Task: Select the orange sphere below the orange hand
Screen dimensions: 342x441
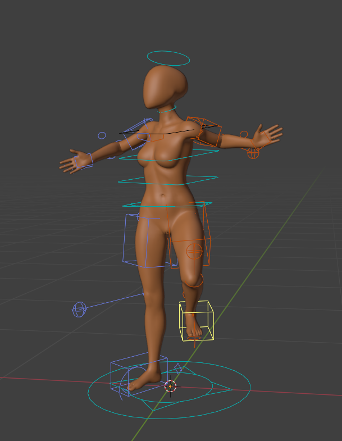Action: click(253, 153)
